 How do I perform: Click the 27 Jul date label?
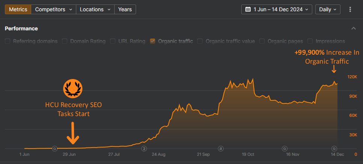(114, 154)
